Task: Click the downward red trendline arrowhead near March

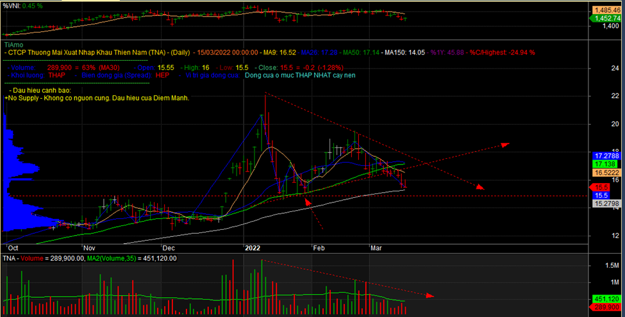Action: (480, 187)
